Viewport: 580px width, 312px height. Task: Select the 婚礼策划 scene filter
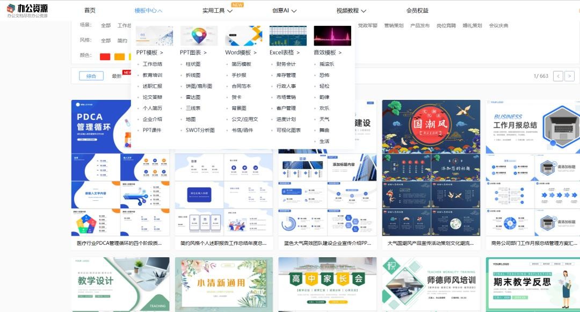(x=472, y=25)
